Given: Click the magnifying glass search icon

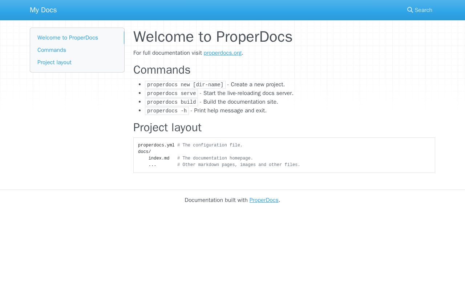Looking at the screenshot, I should click(x=410, y=10).
